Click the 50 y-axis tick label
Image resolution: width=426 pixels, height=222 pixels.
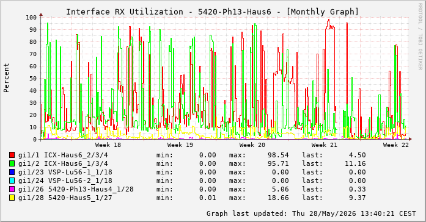pos(33,78)
